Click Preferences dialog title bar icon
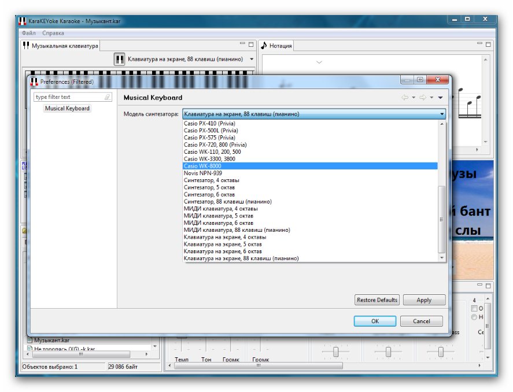Image resolution: width=513 pixels, height=392 pixels. pos(34,82)
